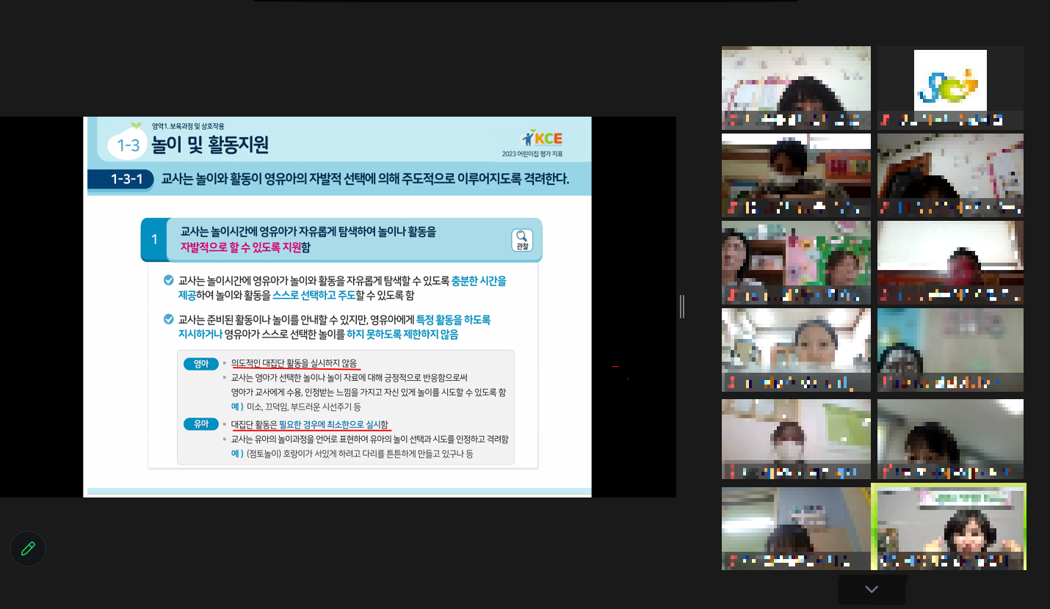Click the checkmark beside the 특정 활동을 paragraph
This screenshot has height=609, width=1050.
coord(169,319)
